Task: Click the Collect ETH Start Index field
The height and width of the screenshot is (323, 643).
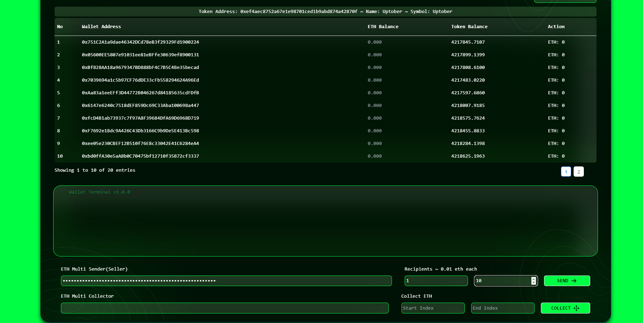Action: (433, 308)
